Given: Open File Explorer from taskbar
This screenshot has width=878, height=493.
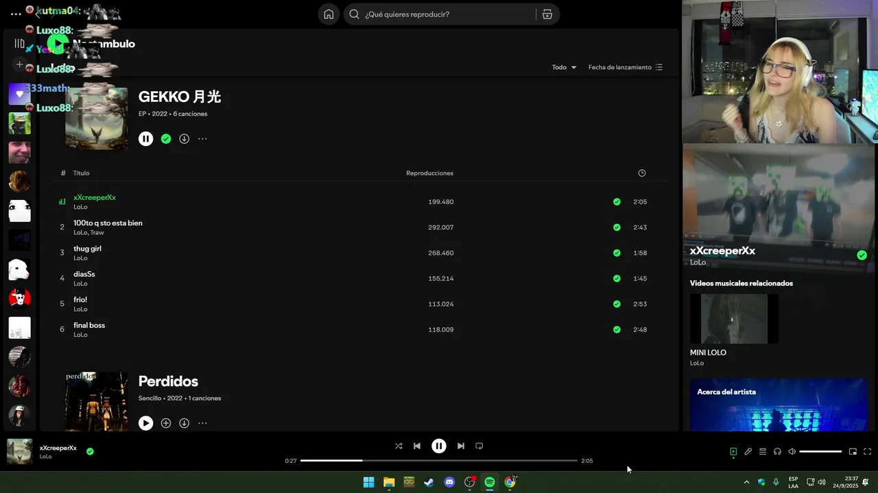Looking at the screenshot, I should (389, 482).
